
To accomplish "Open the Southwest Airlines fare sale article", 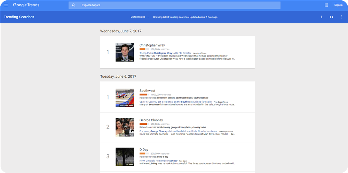I will 175,102.
